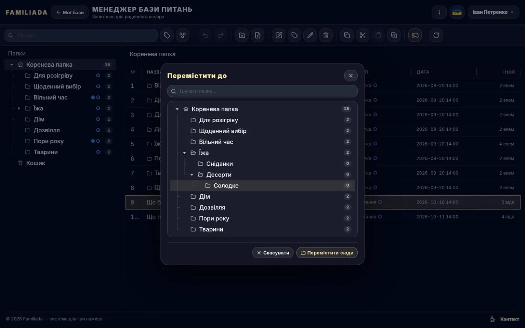Image resolution: width=525 pixels, height=328 pixels.
Task: Click the undo arrow icon
Action: click(x=205, y=35)
